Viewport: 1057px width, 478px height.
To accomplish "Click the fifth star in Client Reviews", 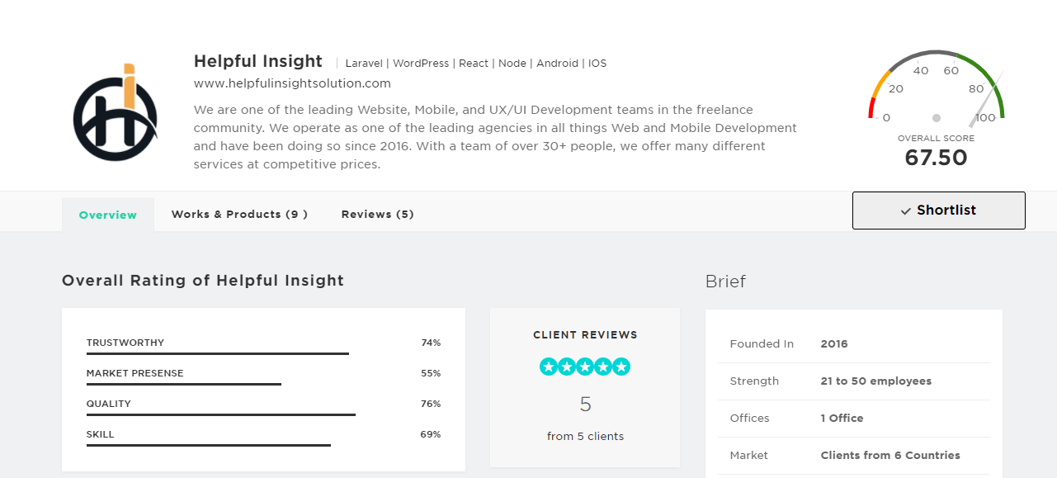I will (x=621, y=367).
